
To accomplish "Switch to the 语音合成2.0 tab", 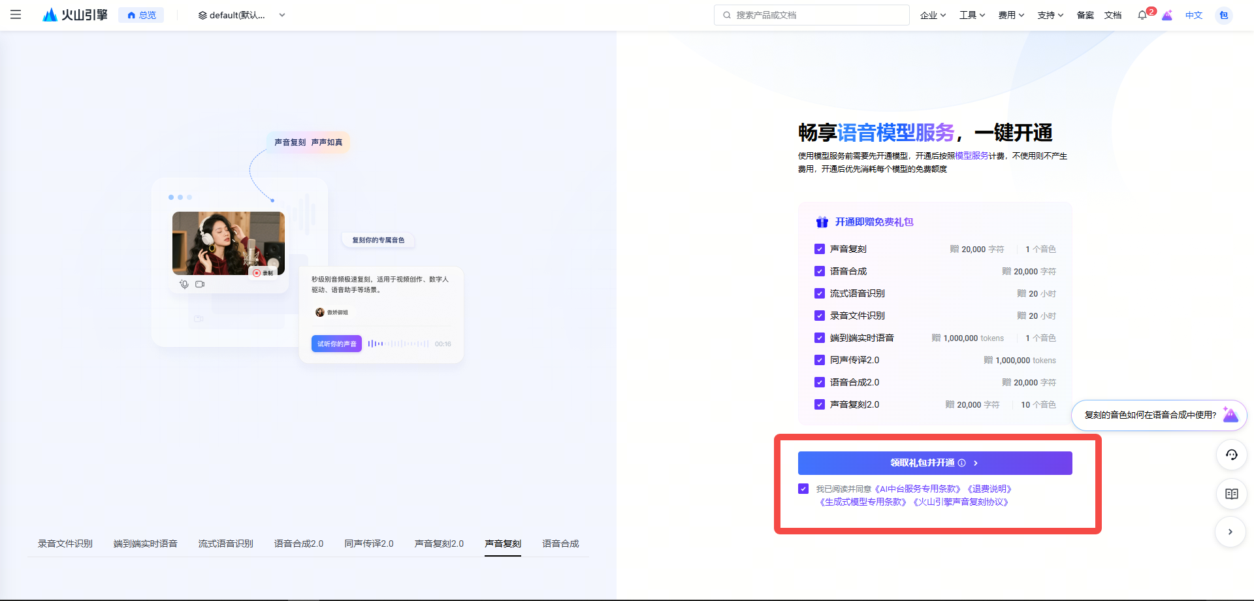I will [x=298, y=544].
